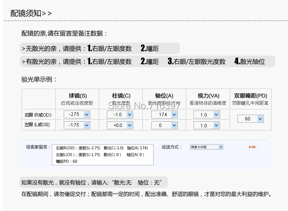Open pupillary distance 60 dropdown
The image size is (288, 211).
[x=250, y=119]
